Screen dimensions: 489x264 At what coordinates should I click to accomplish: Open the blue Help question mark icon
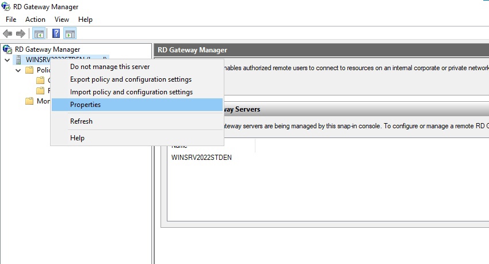click(x=56, y=33)
